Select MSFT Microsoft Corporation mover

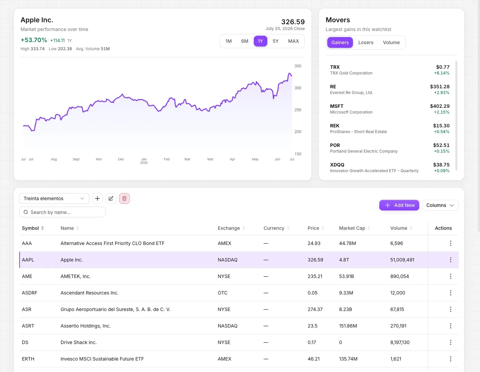click(390, 109)
